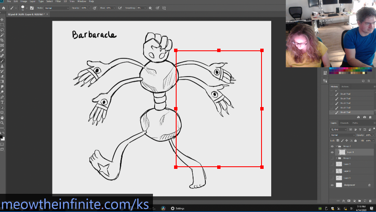Hide Layer 8 visibility eye
Viewport: 376px width, 212px height.
click(332, 152)
